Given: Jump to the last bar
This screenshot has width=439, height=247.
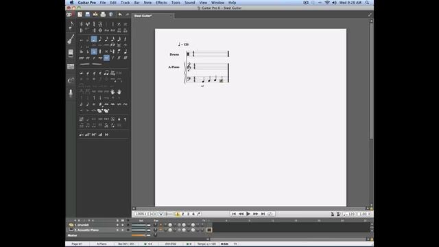Looking at the screenshot, I should coord(263,214).
